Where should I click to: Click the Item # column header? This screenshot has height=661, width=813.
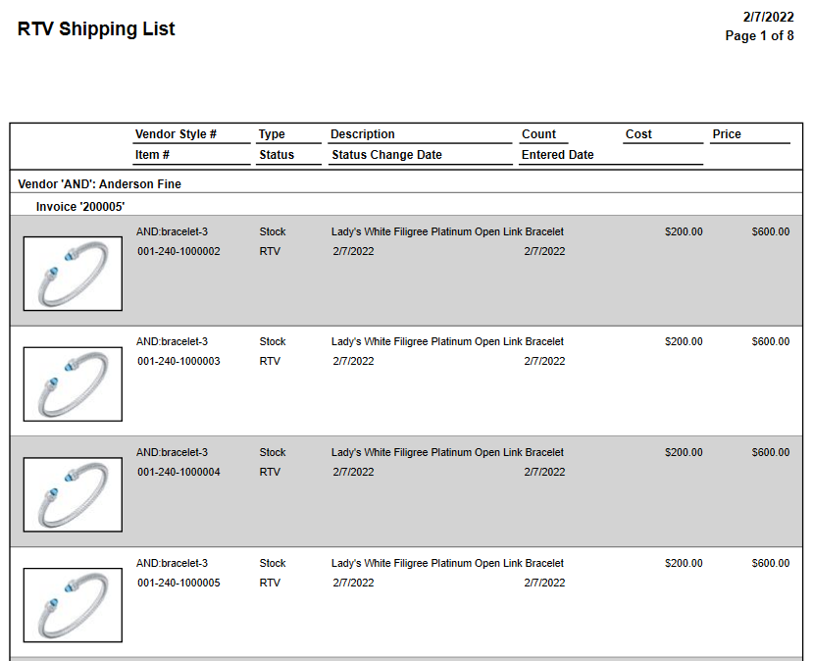point(152,155)
